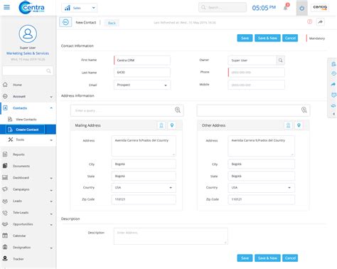Open the hamburger menu icon
This screenshot has height=269, width=337.
click(6, 7)
